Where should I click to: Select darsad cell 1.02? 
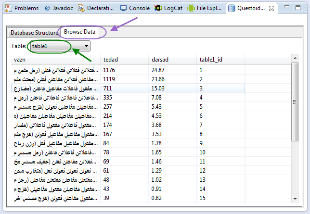click(173, 180)
